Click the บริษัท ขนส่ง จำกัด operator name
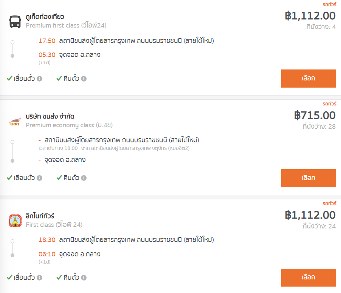 click(50, 116)
